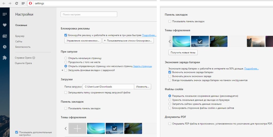This screenshot has width=273, height=137.
Task: Open the Безопасность settings section
Action: click(23, 47)
